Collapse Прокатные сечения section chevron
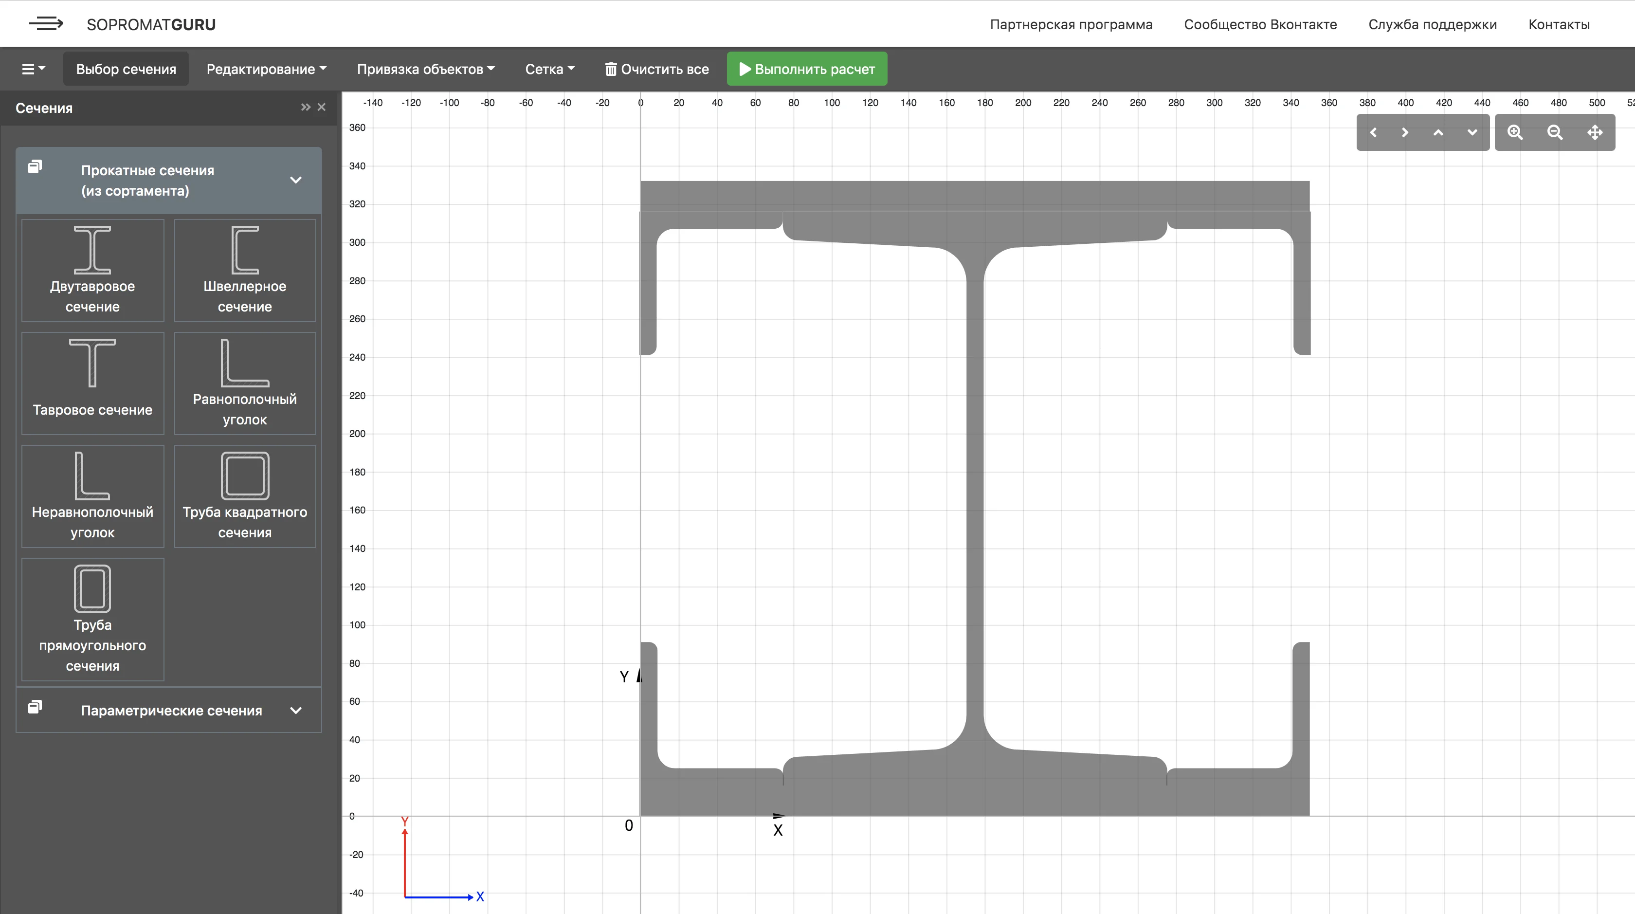Image resolution: width=1635 pixels, height=914 pixels. point(296,180)
